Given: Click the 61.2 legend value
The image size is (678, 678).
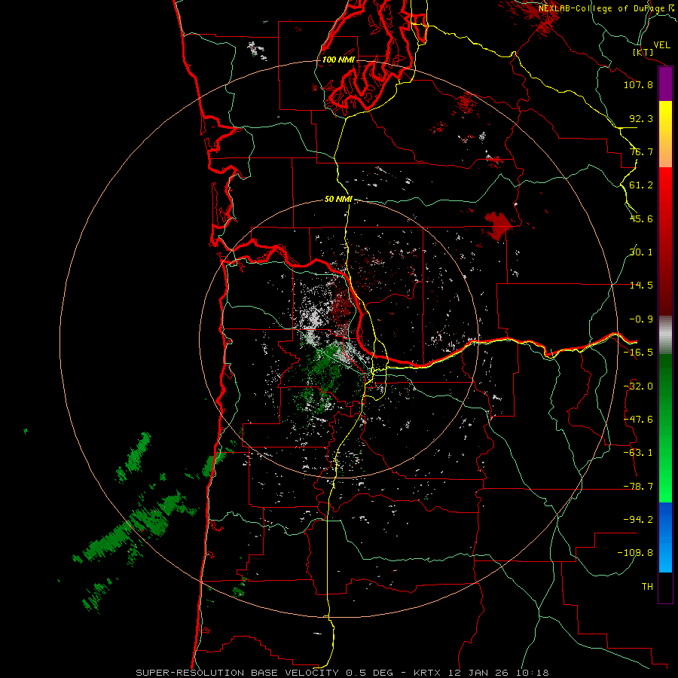Looking at the screenshot, I should 641,185.
